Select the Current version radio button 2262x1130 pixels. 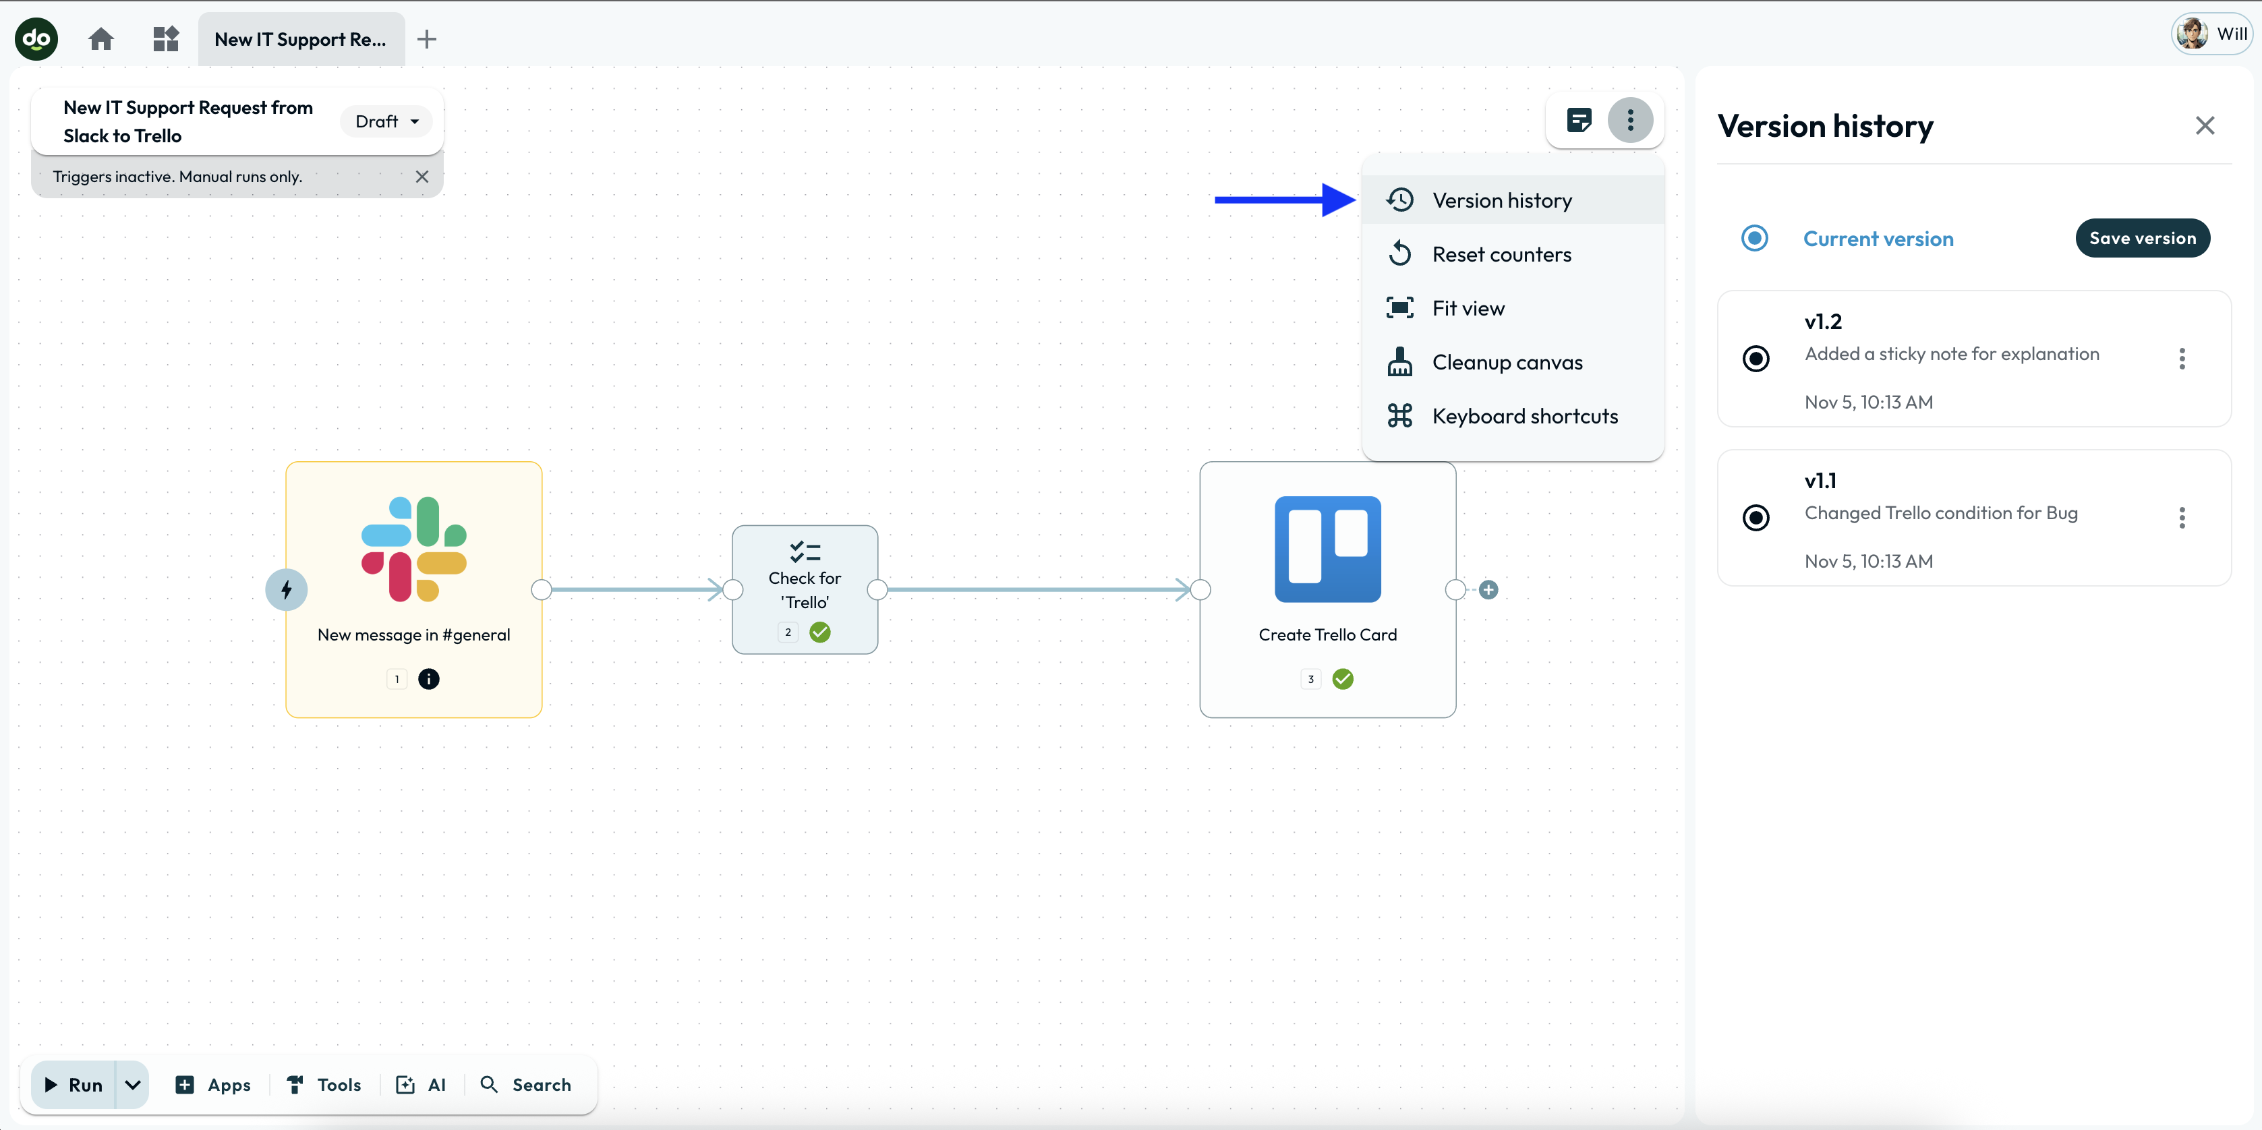1754,238
